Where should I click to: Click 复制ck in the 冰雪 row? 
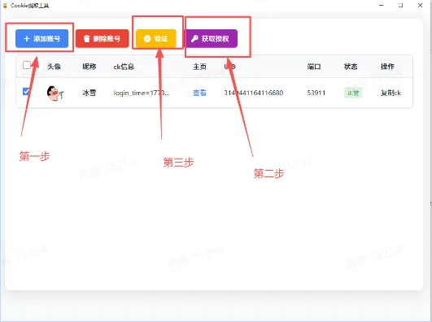coord(391,93)
